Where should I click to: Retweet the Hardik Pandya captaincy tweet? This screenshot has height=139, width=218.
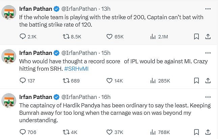(66, 132)
